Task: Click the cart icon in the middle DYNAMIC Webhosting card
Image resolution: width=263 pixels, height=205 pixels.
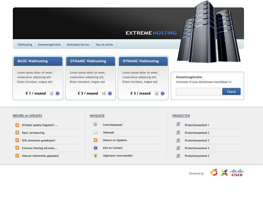Action: point(104,93)
